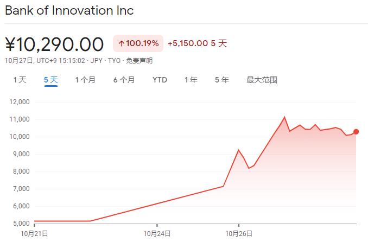Show the 1年 price chart
This screenshot has width=368, height=242.
(x=191, y=80)
